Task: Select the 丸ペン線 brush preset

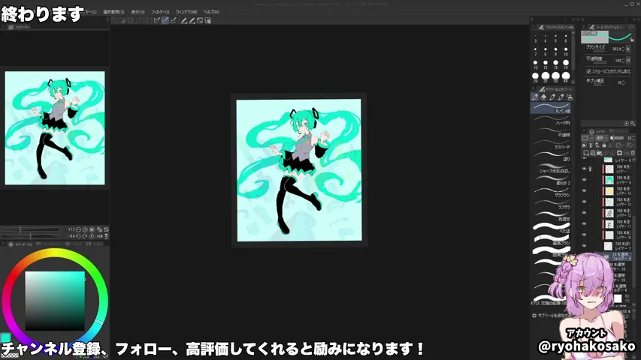Action: tap(552, 108)
